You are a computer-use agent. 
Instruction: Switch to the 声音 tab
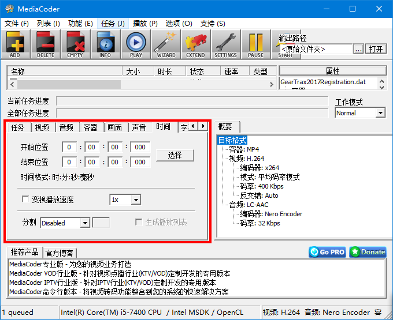(139, 127)
